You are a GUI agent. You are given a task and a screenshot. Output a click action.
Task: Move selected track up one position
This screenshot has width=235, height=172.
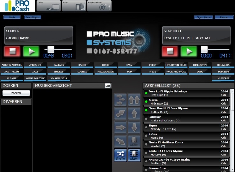pyautogui.click(x=134, y=114)
